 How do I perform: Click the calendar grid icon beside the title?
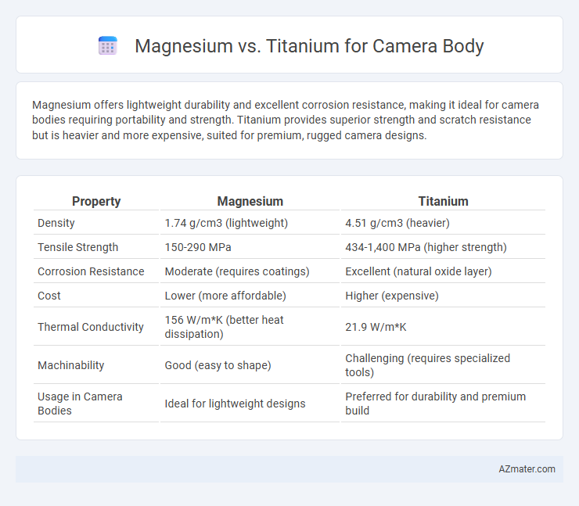coord(108,46)
